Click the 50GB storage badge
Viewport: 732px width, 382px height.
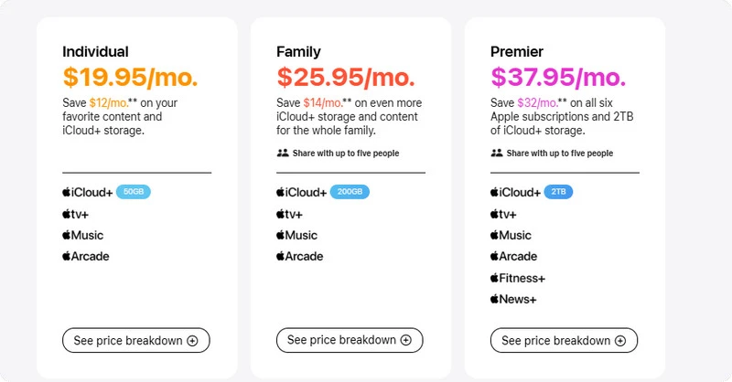point(134,192)
